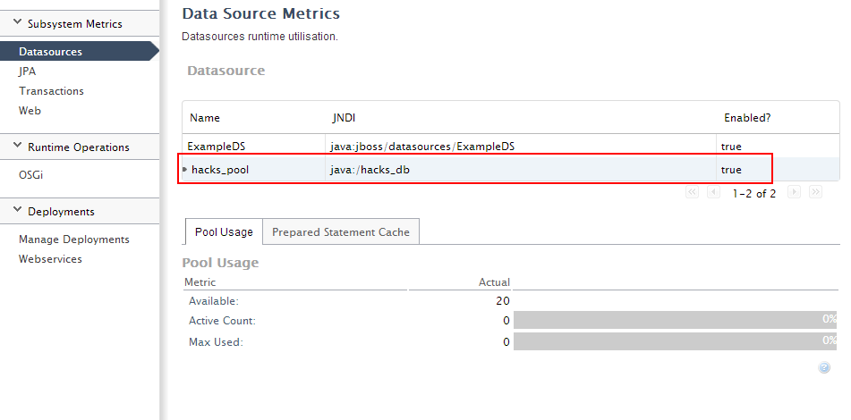The image size is (851, 420).
Task: Go to next page of datasource table
Action: 794,193
